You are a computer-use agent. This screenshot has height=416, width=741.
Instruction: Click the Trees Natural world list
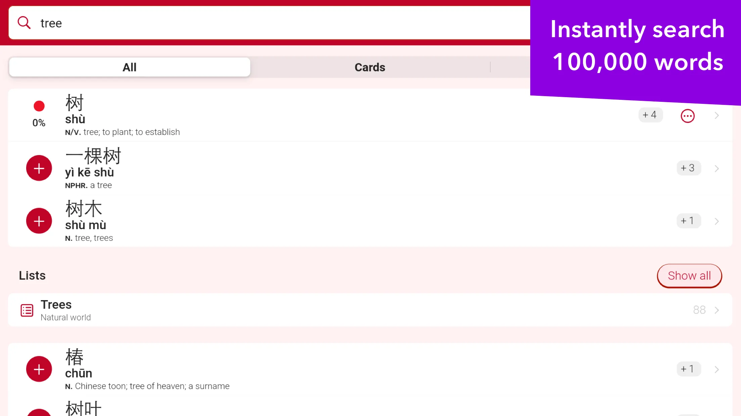tap(370, 310)
